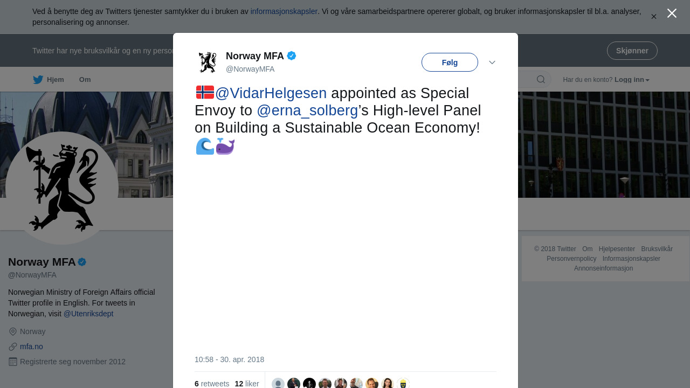Click Norway MFA avatar in tweet header
The image size is (690, 388).
tap(208, 63)
